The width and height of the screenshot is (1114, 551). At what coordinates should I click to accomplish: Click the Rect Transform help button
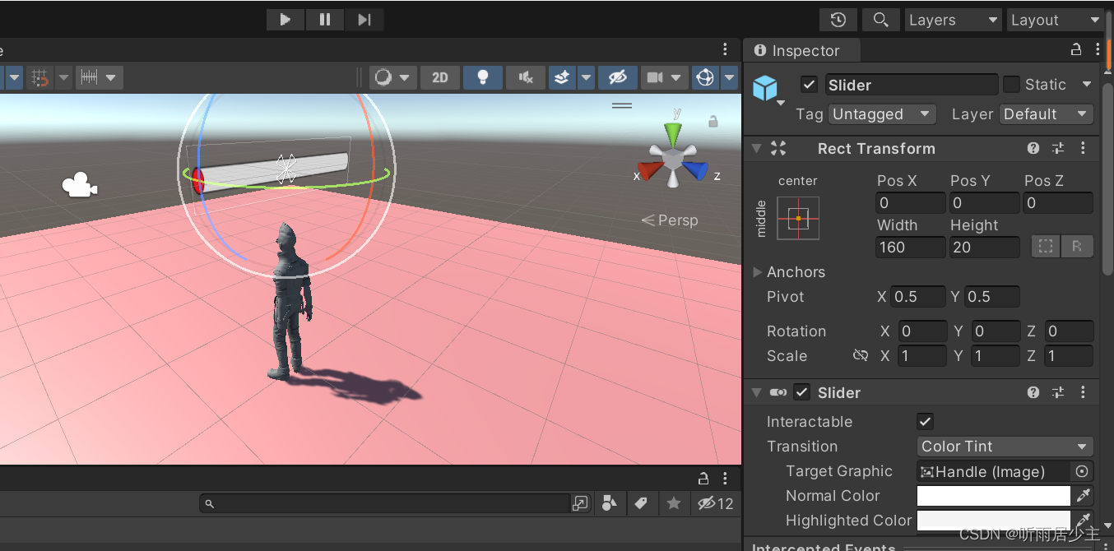1033,148
